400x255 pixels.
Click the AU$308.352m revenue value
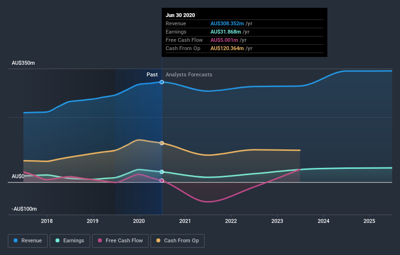coord(227,23)
